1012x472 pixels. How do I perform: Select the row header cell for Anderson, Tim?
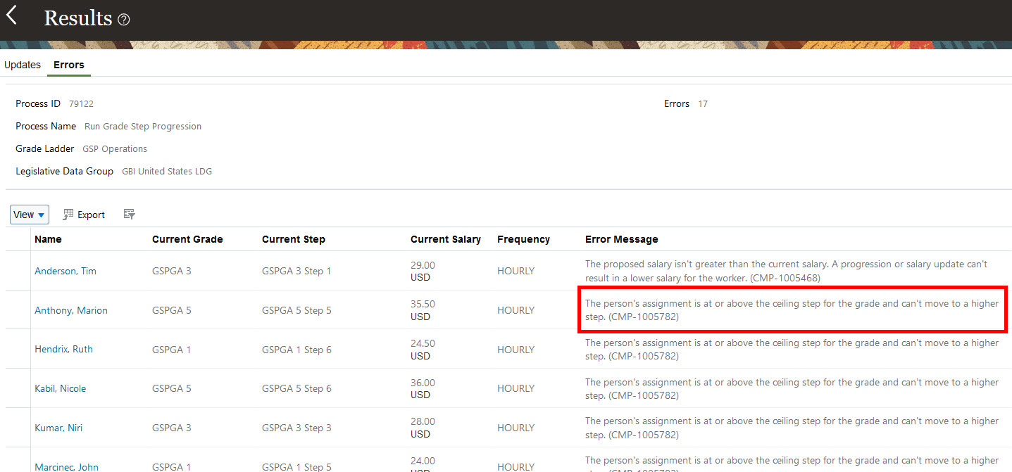click(x=18, y=271)
